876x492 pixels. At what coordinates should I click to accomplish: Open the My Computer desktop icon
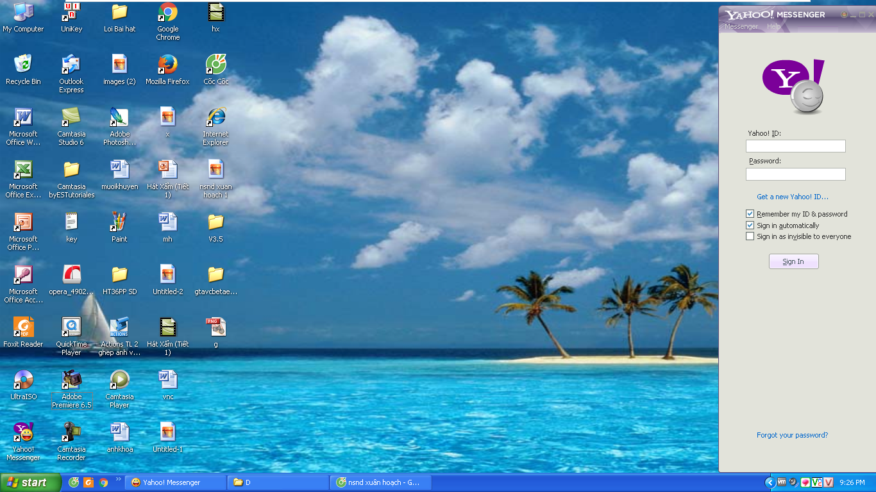(x=24, y=18)
